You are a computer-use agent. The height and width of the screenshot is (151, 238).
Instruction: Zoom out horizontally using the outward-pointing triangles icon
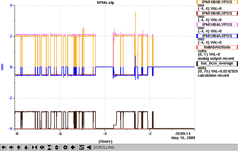point(42,147)
